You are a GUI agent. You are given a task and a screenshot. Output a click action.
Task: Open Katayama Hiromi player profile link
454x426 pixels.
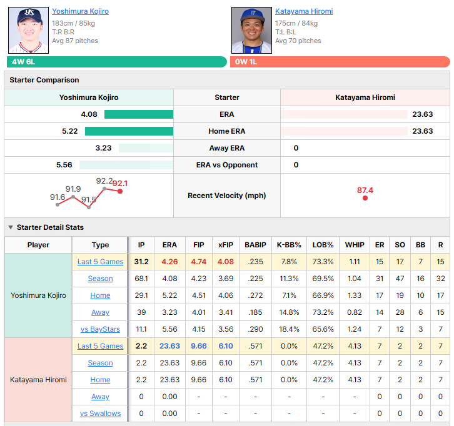point(304,11)
